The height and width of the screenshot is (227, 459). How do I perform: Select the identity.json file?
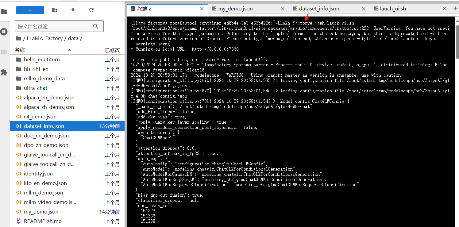[38, 174]
